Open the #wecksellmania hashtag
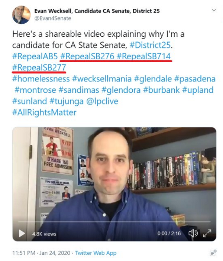 pyautogui.click(x=102, y=79)
